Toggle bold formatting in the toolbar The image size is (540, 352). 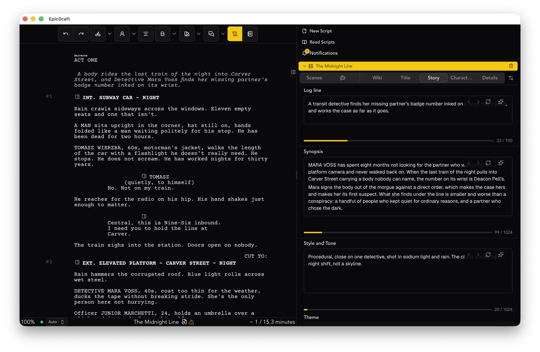162,34
